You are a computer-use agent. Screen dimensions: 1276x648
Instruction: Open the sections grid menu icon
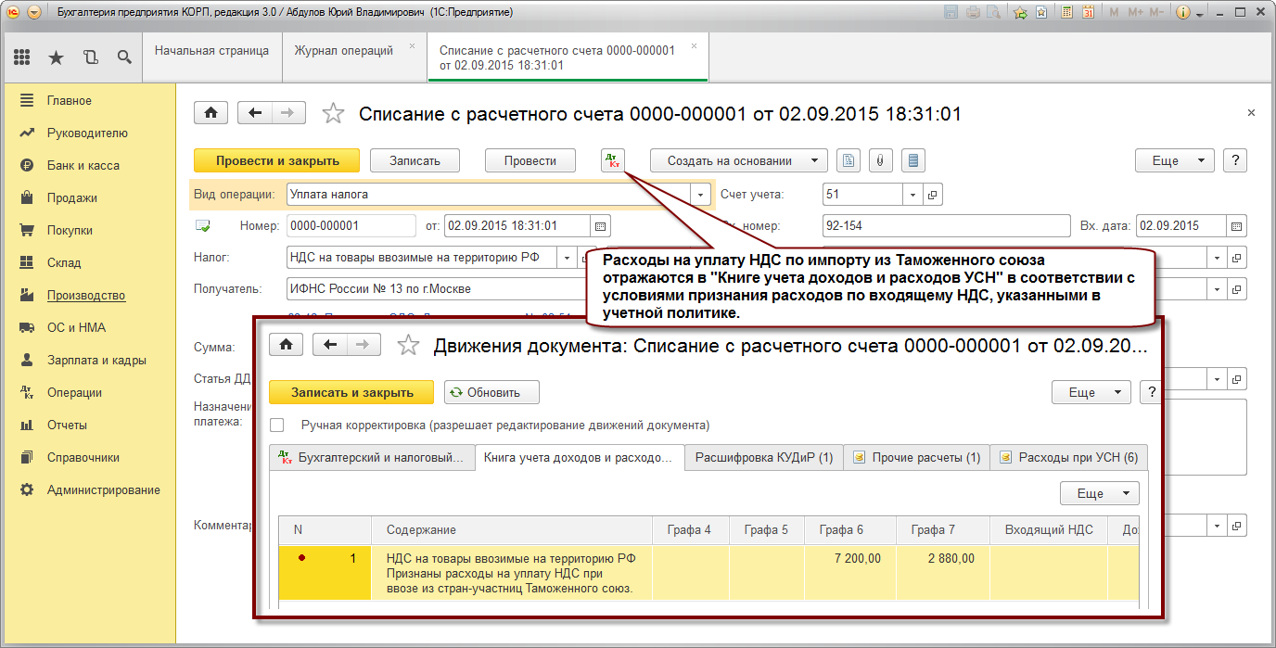click(22, 57)
